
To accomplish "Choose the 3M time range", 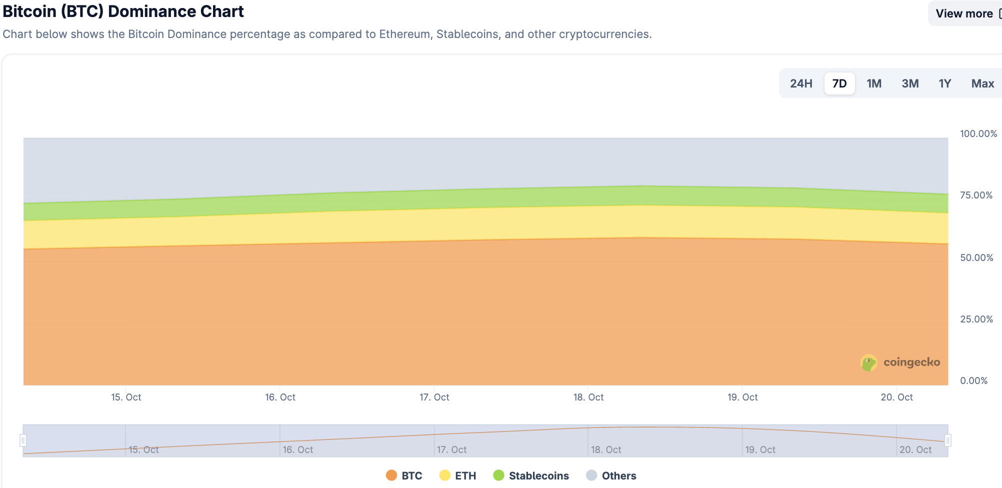I will click(910, 83).
